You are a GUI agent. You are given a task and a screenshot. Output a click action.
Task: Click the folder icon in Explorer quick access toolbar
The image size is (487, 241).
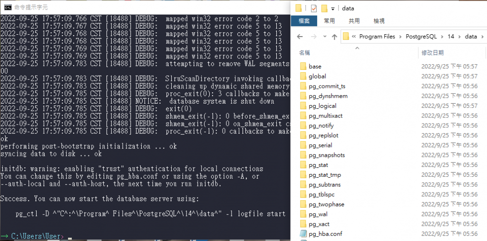299,8
